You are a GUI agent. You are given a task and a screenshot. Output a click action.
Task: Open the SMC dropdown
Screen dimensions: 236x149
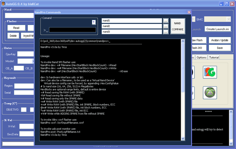pos(229,19)
